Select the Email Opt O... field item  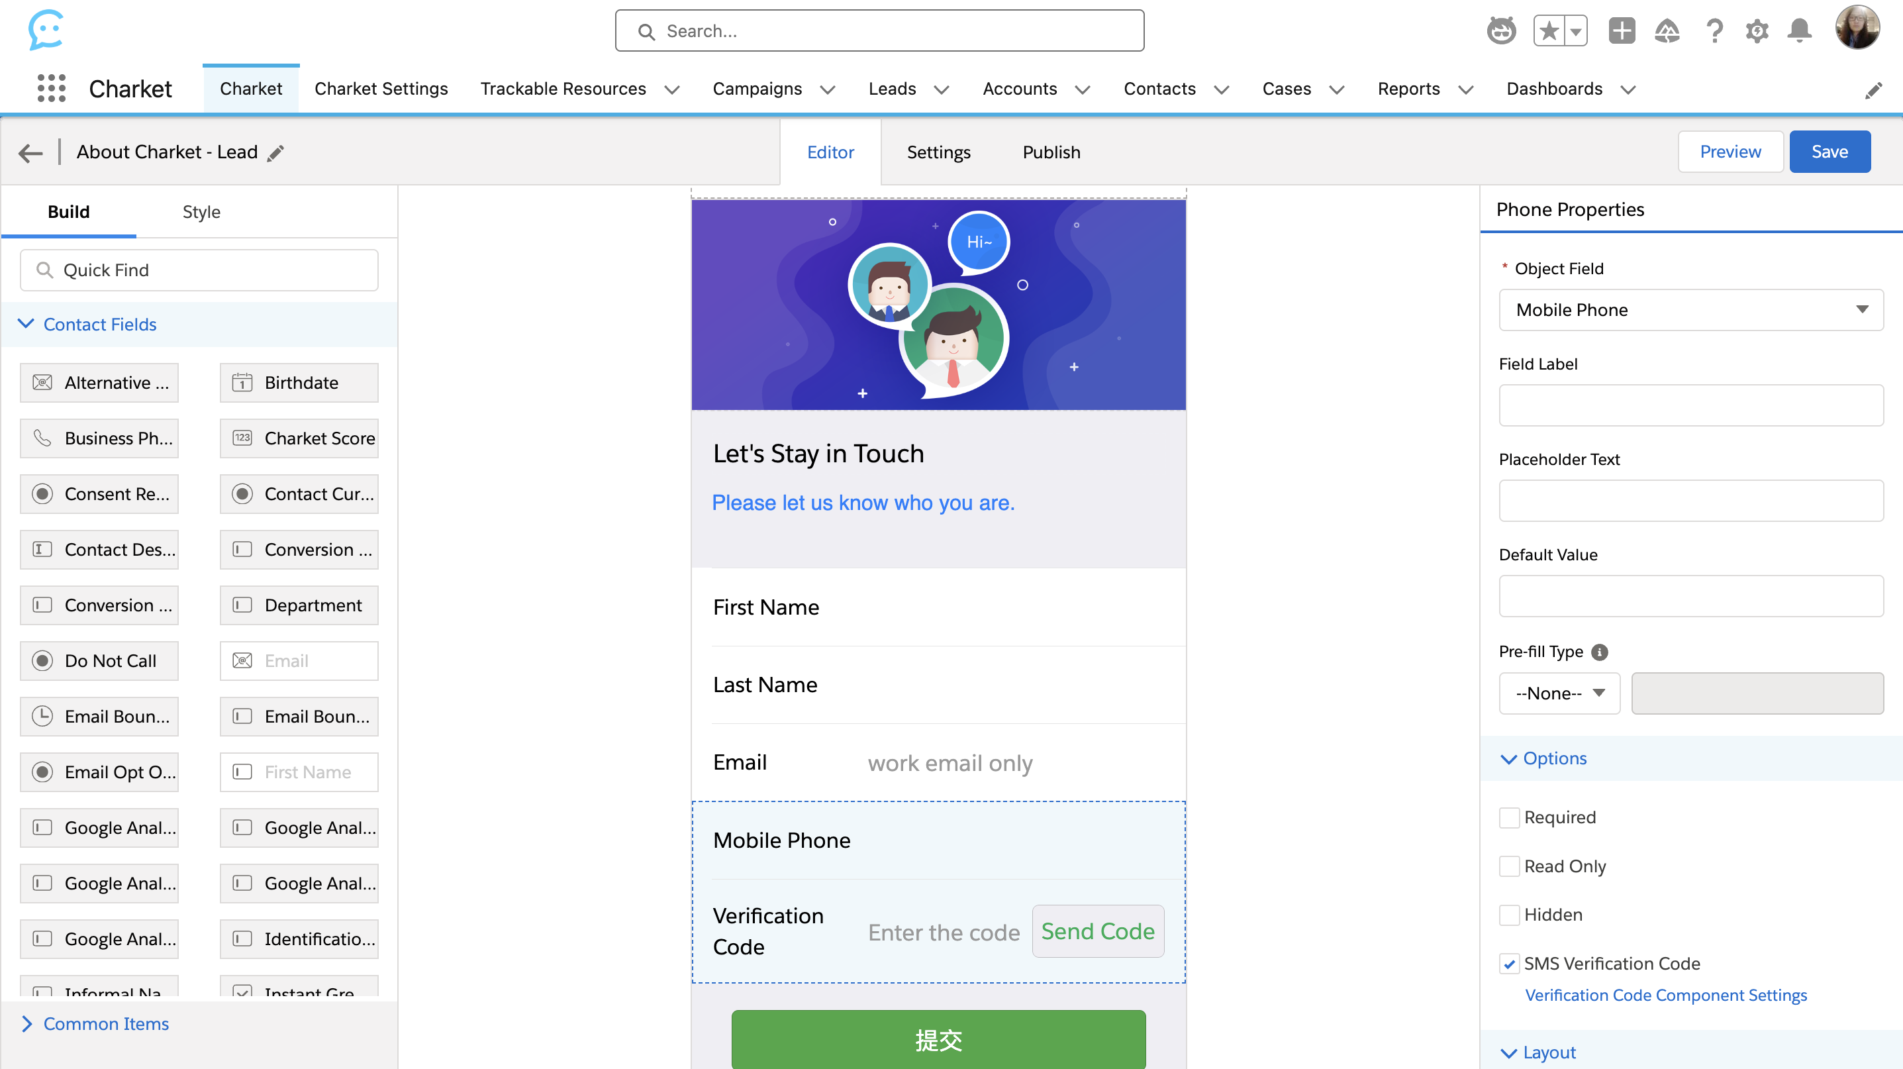(99, 772)
